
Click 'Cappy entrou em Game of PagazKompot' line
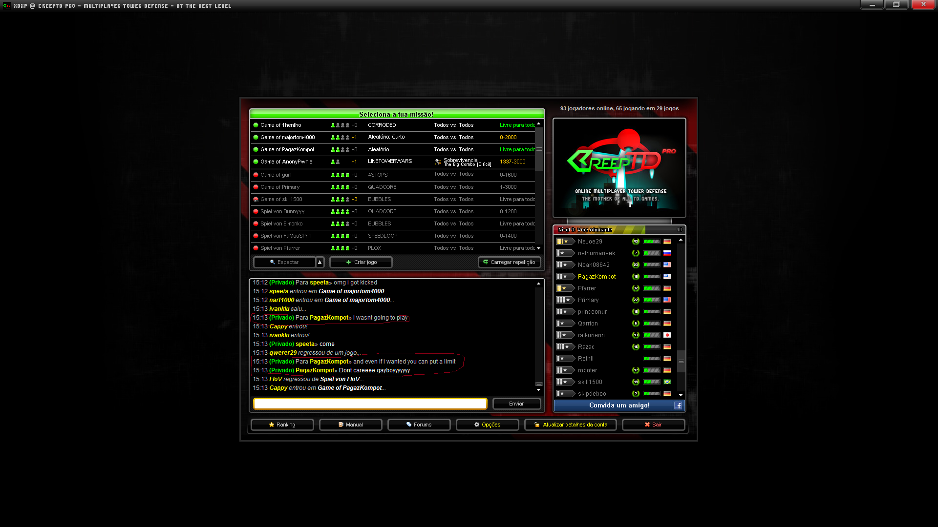(319, 388)
